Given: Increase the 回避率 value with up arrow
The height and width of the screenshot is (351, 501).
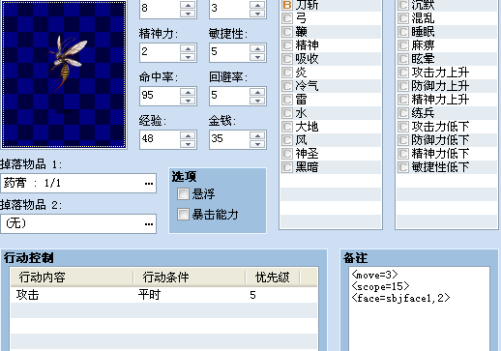Looking at the screenshot, I should 257,92.
